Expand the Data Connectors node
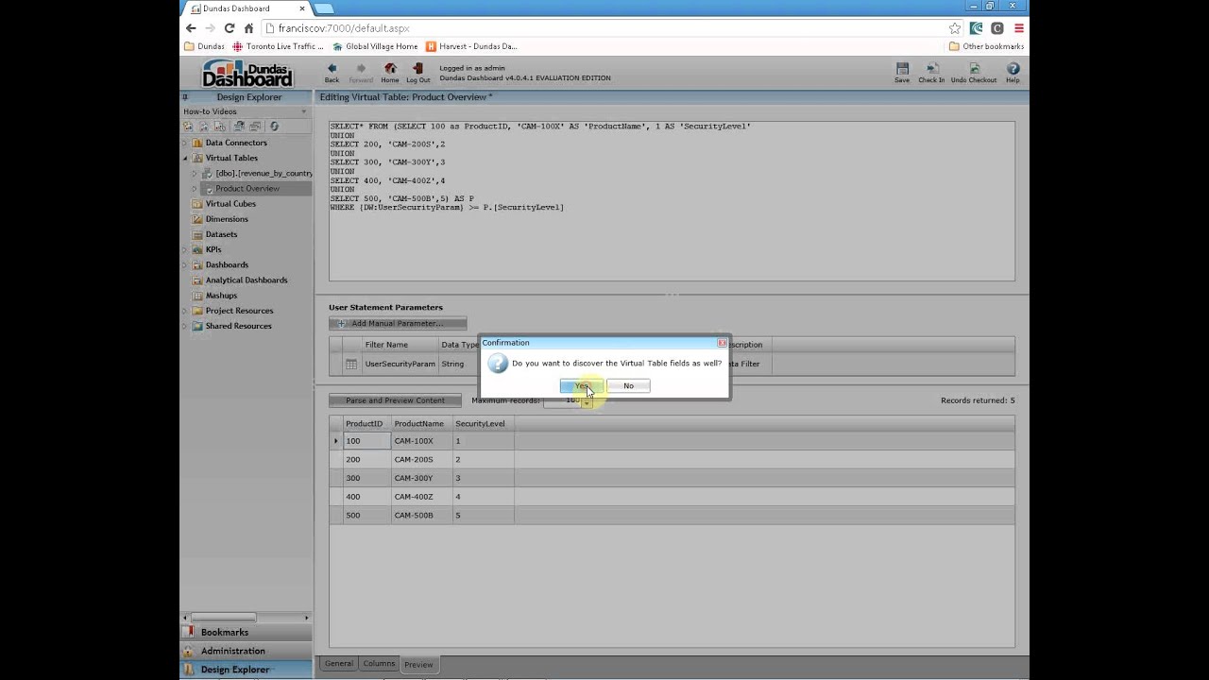Image resolution: width=1209 pixels, height=680 pixels. pyautogui.click(x=185, y=143)
